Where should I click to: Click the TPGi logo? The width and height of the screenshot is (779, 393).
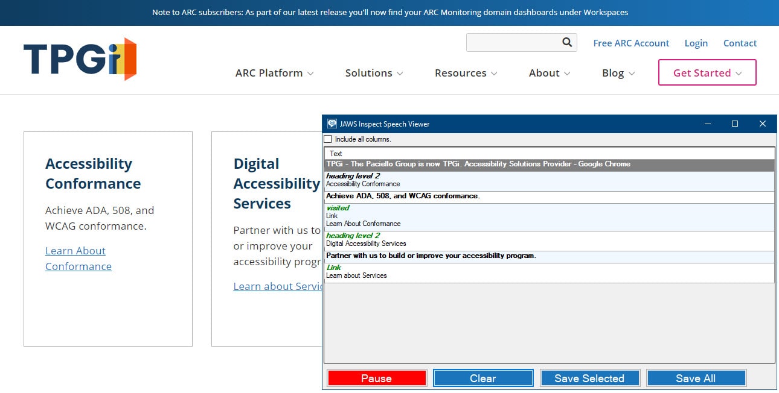(x=80, y=59)
